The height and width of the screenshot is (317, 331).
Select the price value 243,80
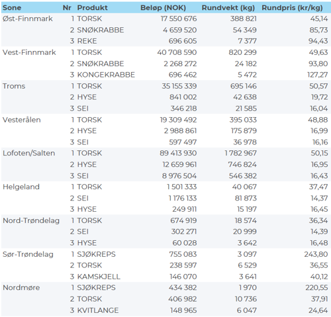[x=316, y=254]
